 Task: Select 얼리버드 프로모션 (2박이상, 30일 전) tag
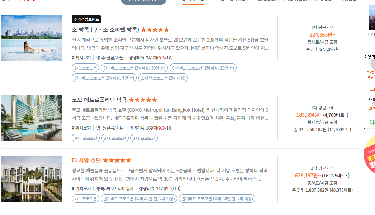click(x=134, y=68)
